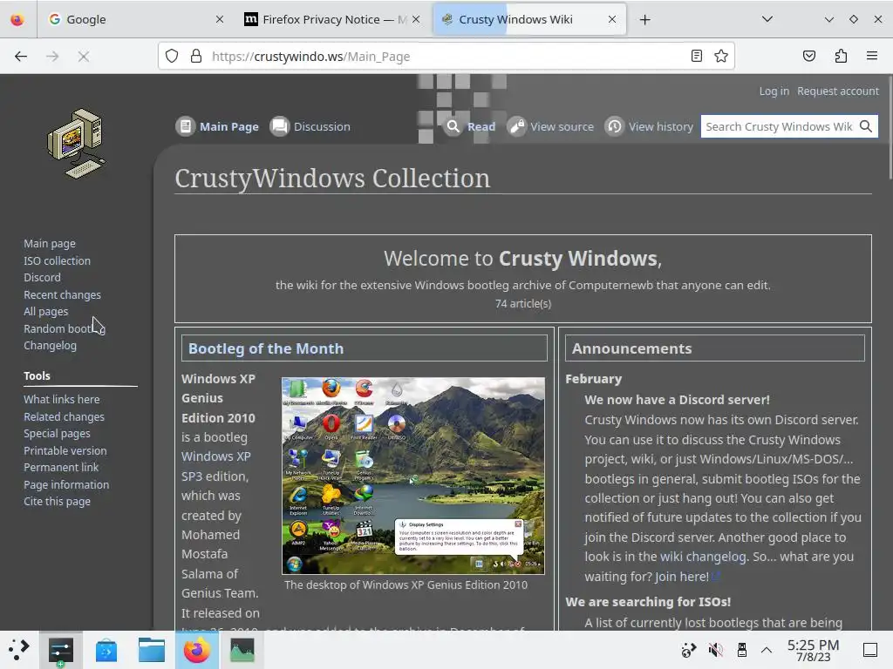Open a new tab with plus button
This screenshot has width=893, height=669.
(644, 20)
